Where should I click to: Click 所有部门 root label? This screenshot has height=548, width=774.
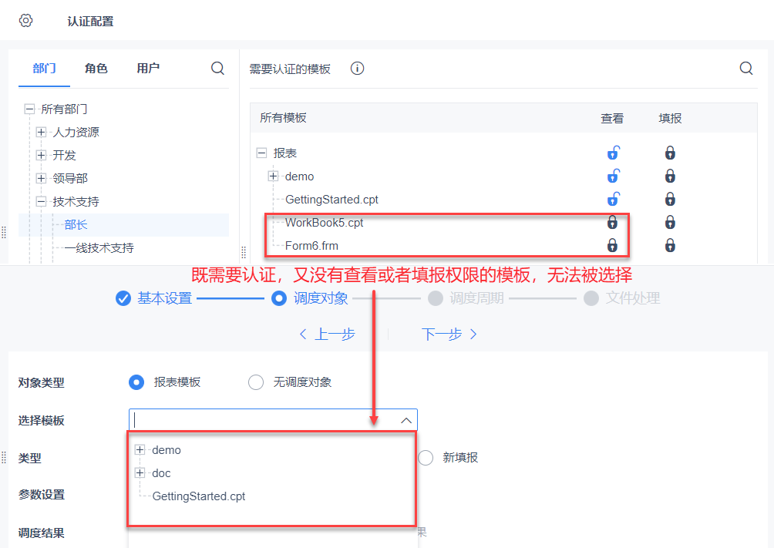point(64,109)
